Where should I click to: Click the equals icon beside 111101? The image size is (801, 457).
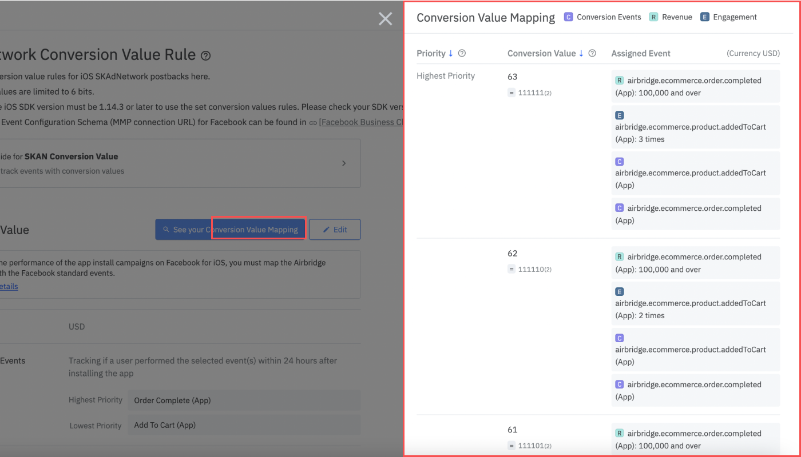511,446
